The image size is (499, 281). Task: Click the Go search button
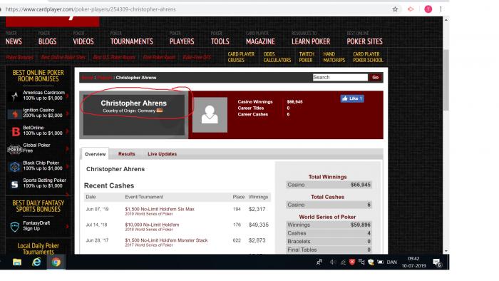pos(376,77)
